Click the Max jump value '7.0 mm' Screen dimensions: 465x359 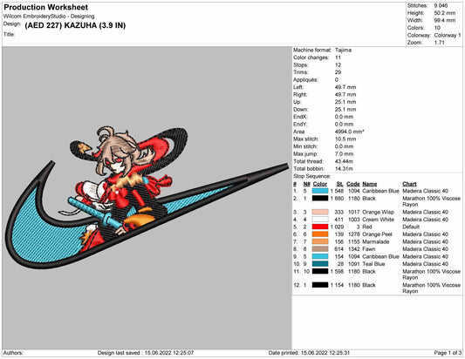coord(344,153)
